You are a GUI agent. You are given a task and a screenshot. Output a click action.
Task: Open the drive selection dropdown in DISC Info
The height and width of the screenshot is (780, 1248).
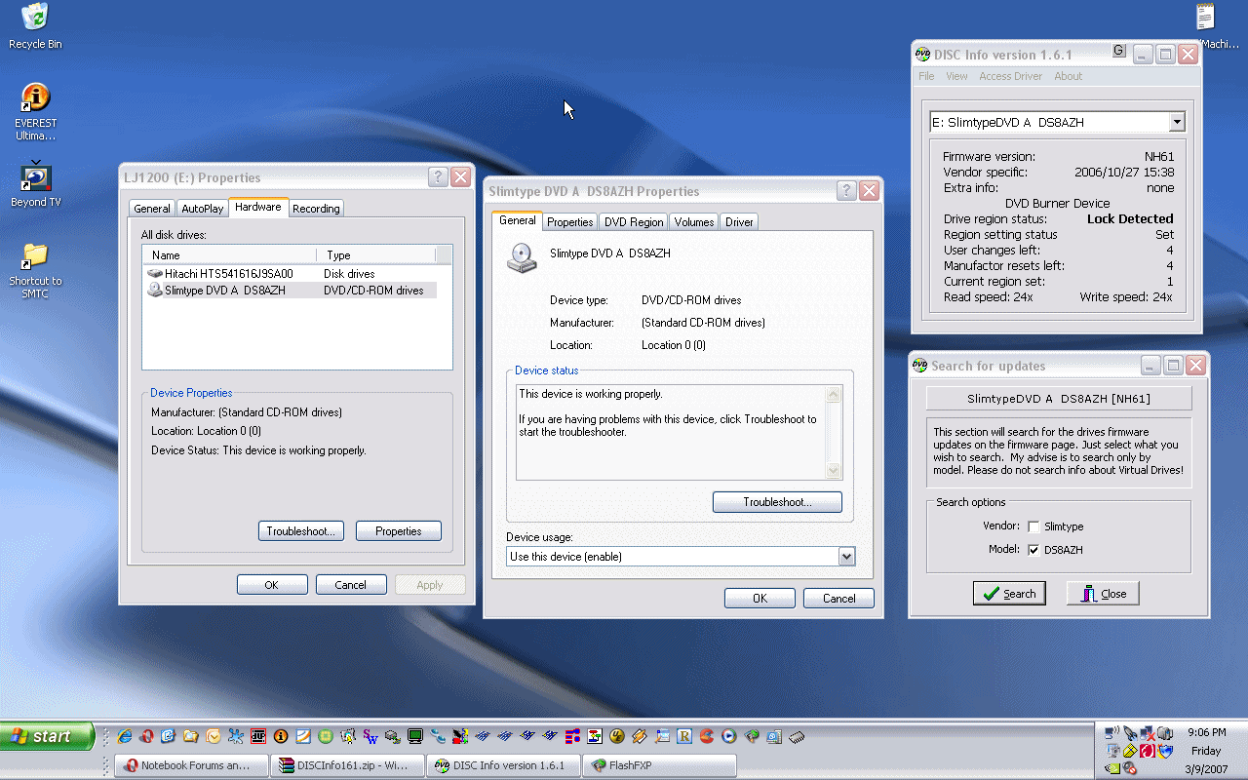tap(1177, 123)
